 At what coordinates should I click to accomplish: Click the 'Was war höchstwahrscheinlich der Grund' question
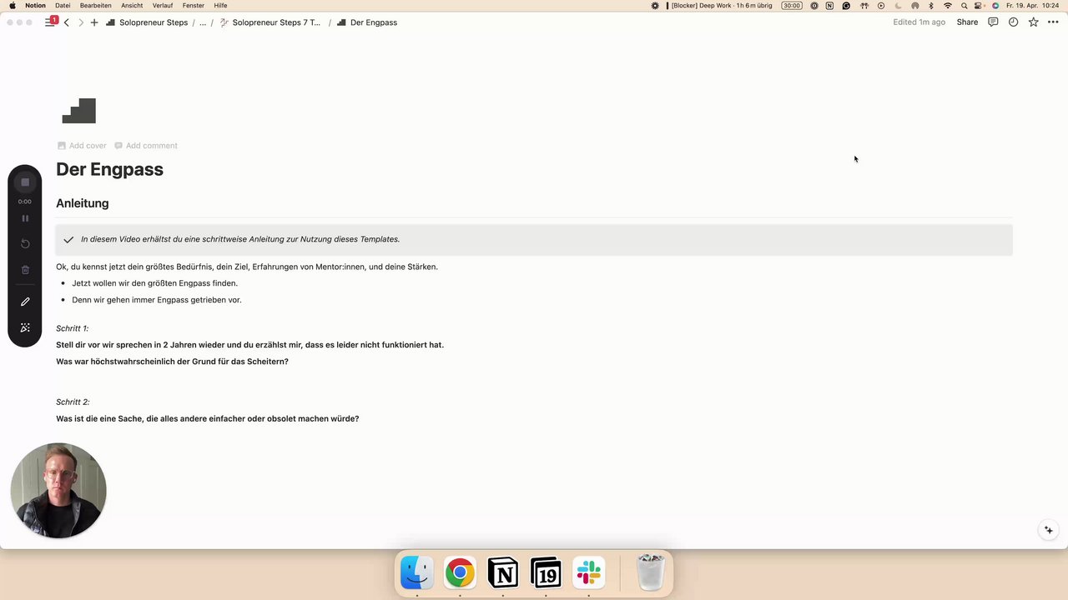172,361
